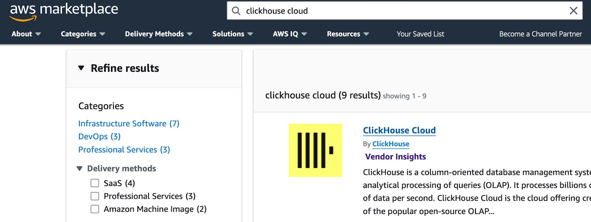This screenshot has width=591, height=222.
Task: Expand the Solutions menu
Action: [x=232, y=34]
